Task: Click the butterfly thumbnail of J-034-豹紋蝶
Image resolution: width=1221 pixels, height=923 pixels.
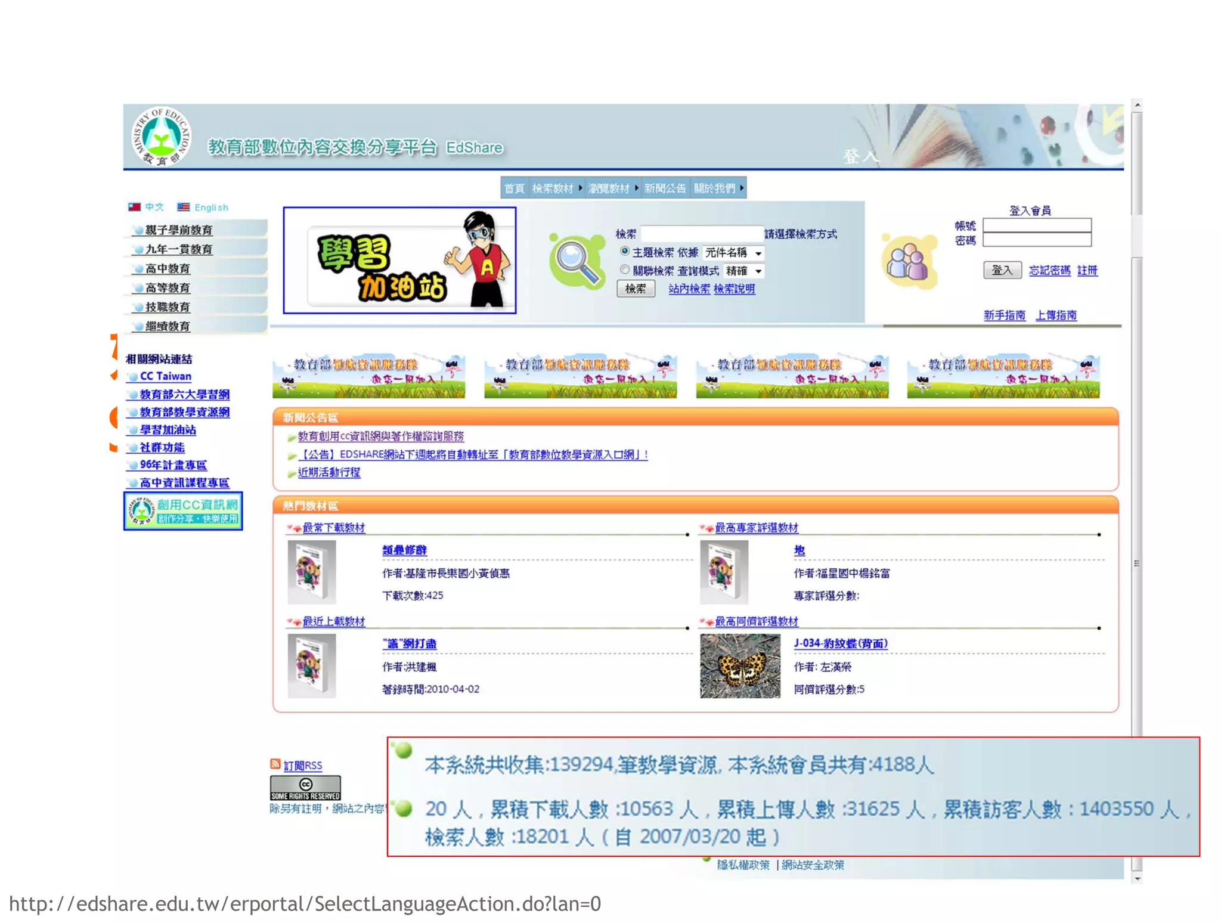Action: click(740, 665)
